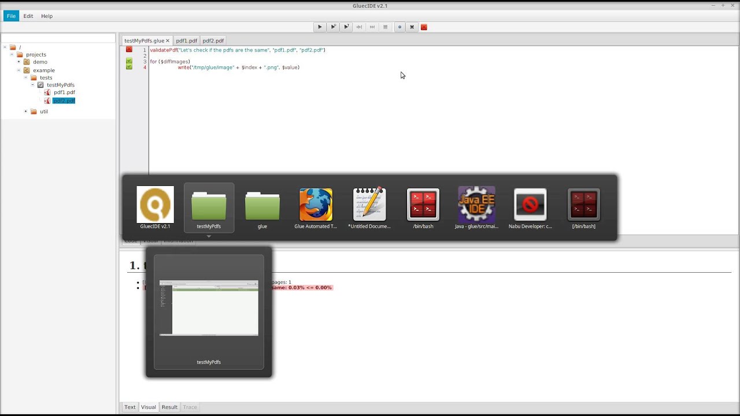Open the Edit menu
Image resolution: width=740 pixels, height=416 pixels.
click(x=28, y=16)
